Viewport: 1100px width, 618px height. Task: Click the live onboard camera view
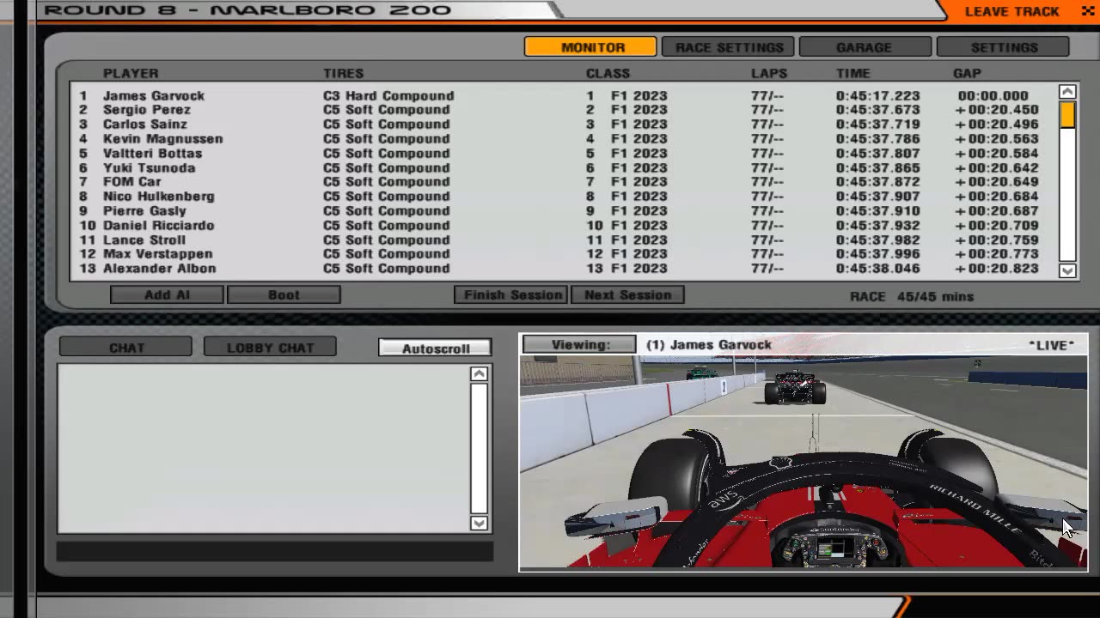(x=804, y=462)
